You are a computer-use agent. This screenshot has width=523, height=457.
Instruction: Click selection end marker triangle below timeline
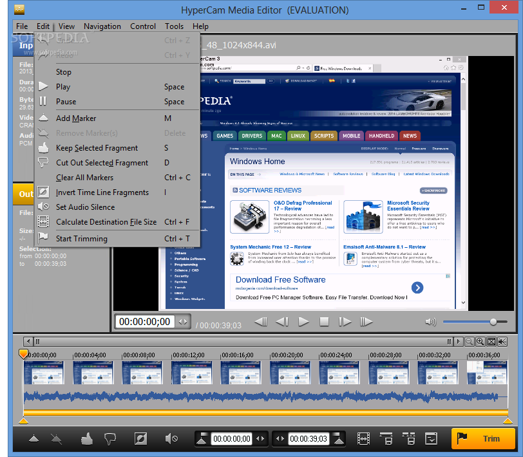[508, 421]
